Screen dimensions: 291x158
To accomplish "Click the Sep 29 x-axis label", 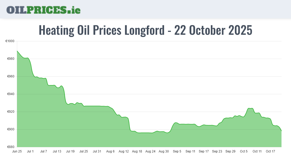I will (230, 151).
